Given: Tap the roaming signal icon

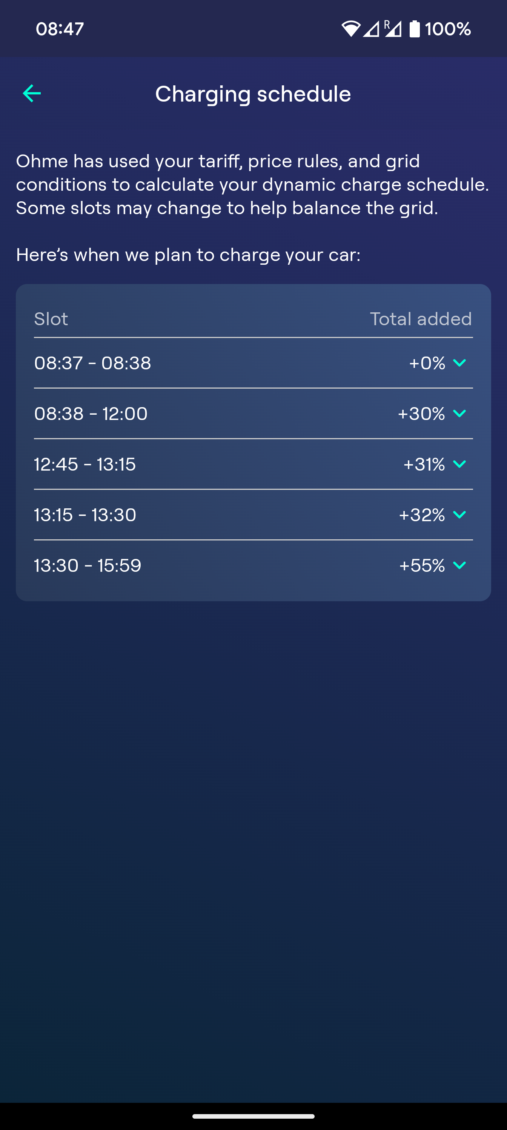Looking at the screenshot, I should point(393,28).
